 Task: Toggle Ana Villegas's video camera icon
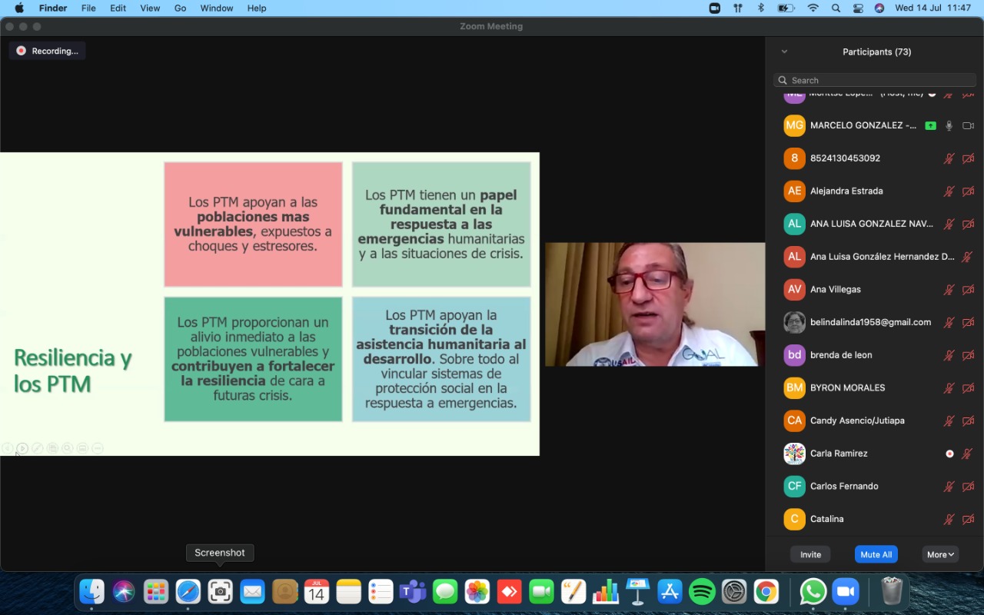click(x=968, y=290)
